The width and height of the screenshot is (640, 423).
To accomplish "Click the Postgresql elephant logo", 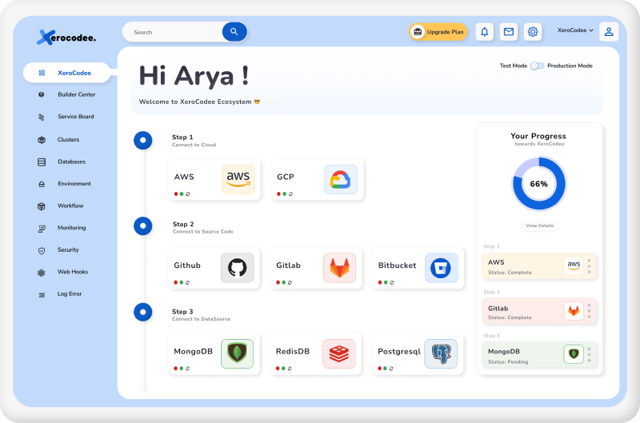I will click(x=441, y=353).
